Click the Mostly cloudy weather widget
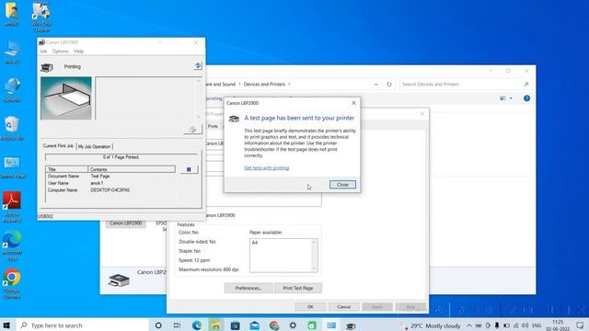Screen dimensions: 589x331 [x=431, y=325]
